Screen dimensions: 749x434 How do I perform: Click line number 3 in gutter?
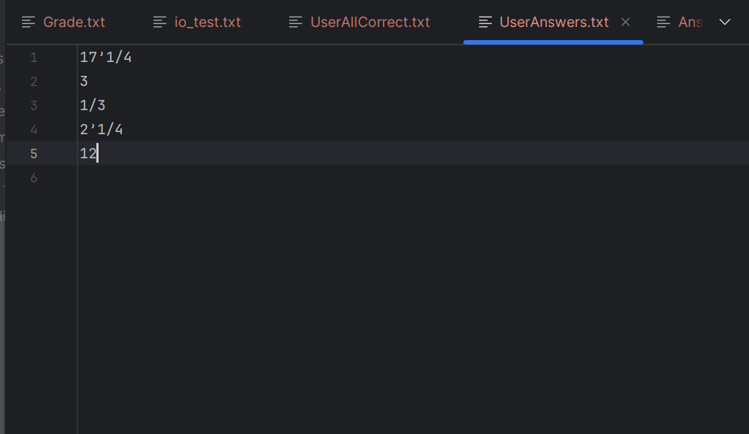click(x=34, y=106)
